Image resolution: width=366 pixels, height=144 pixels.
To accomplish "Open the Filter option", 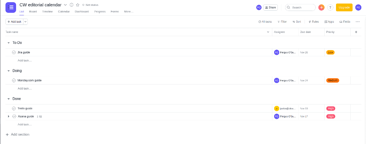I will tap(282, 22).
